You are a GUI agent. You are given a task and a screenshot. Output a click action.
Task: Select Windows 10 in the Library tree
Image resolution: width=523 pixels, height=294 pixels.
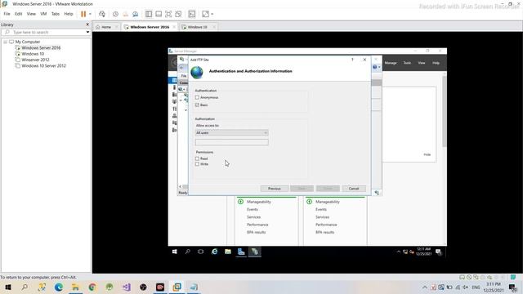tap(33, 54)
